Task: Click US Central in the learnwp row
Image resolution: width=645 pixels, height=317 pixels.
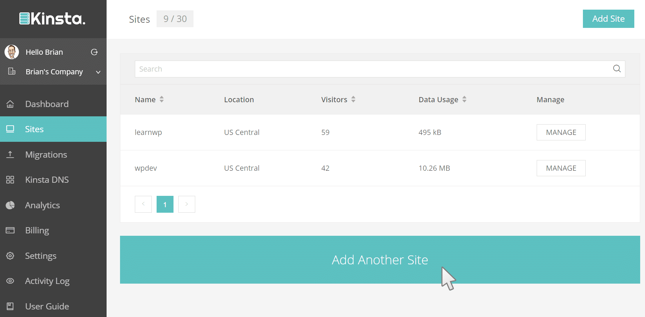Action: click(x=242, y=132)
